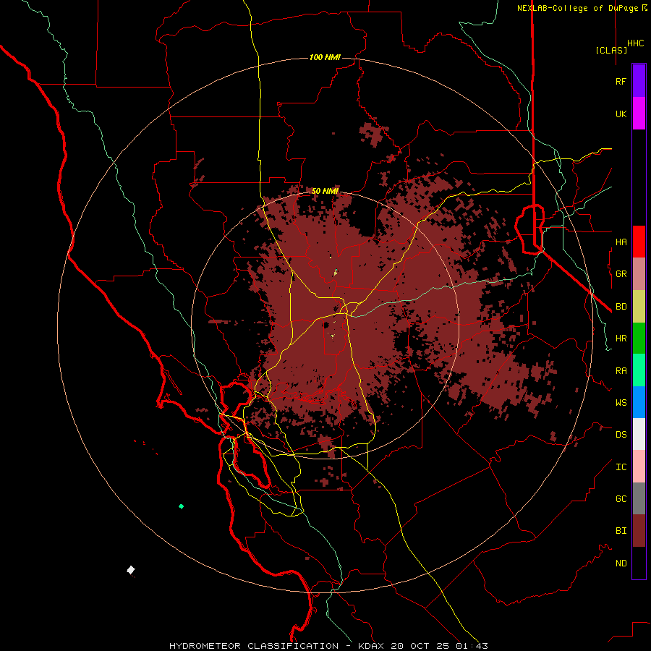Click the IC pink legend swatch
This screenshot has width=651, height=651.
click(639, 467)
